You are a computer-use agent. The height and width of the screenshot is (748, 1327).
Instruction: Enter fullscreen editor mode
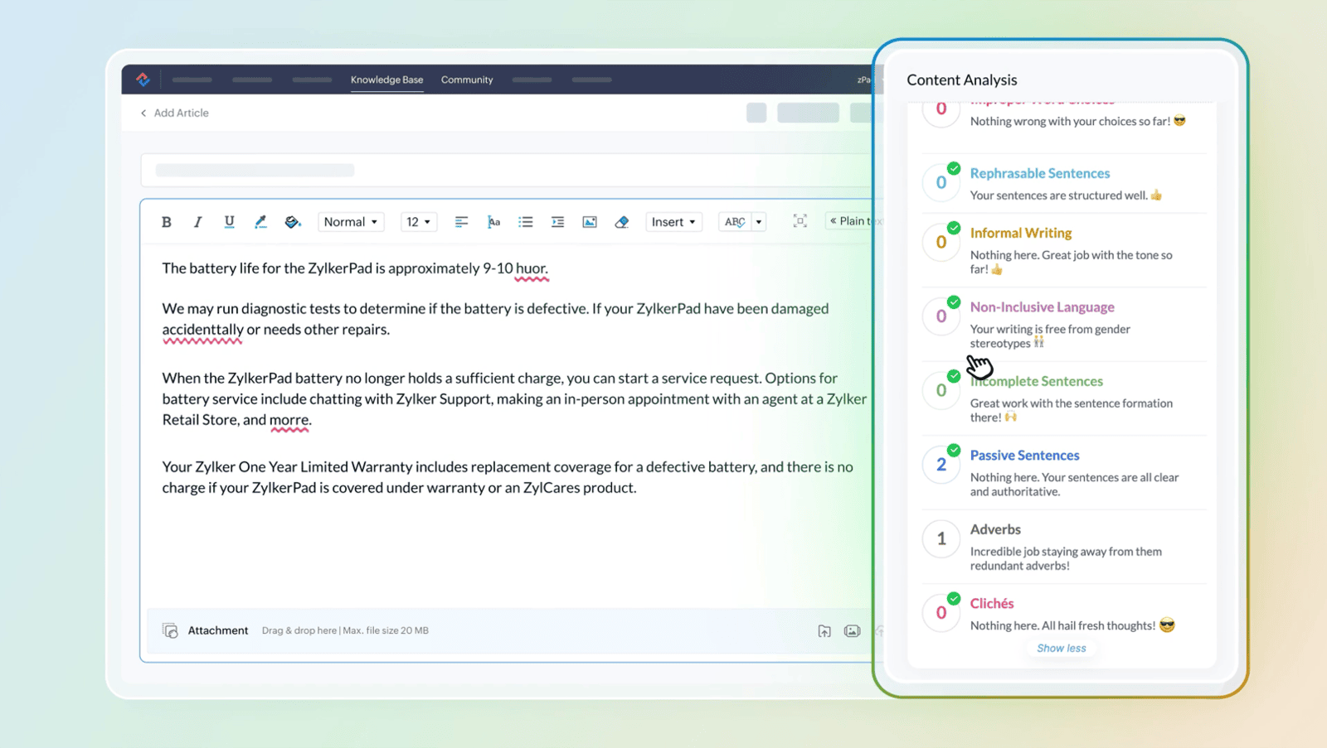(x=800, y=221)
